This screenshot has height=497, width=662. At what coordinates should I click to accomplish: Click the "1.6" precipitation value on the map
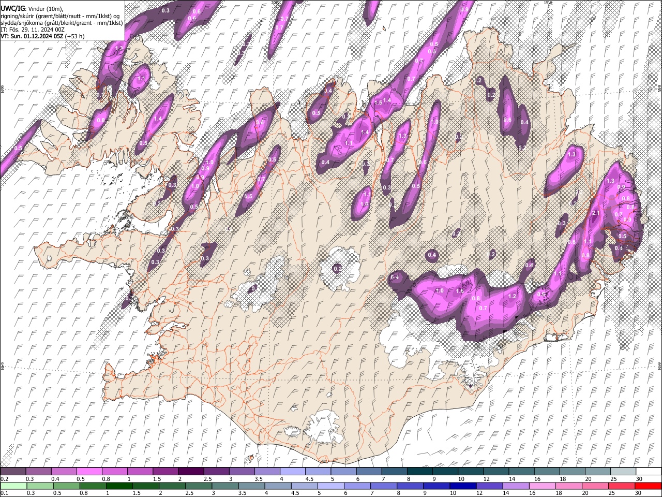pos(460,291)
